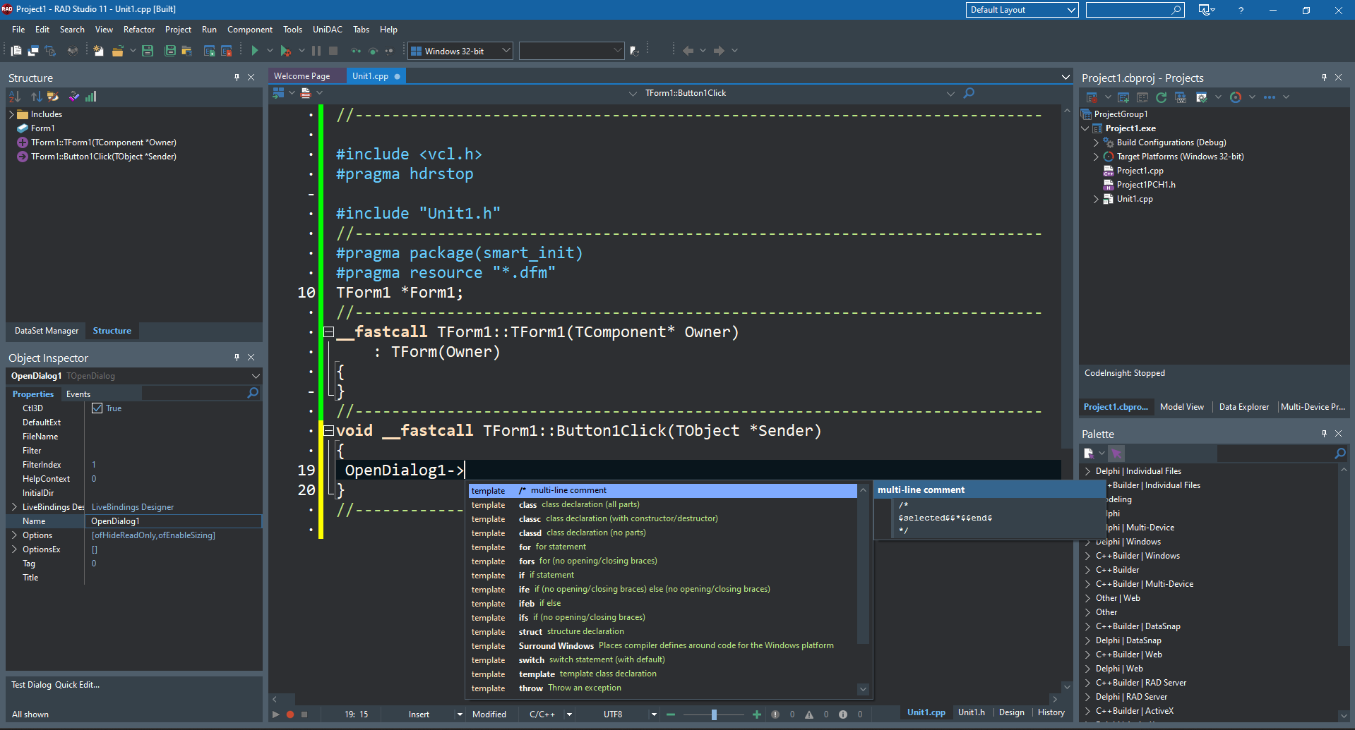Viewport: 1355px width, 730px height.
Task: Click the New Items toolbar icon
Action: tap(98, 51)
